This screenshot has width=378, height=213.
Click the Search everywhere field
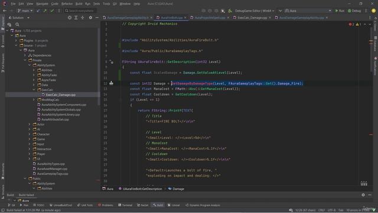point(80,11)
